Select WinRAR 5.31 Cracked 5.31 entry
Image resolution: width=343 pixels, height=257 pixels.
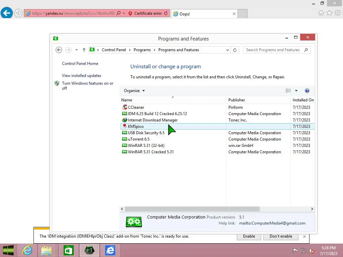pos(218,152)
